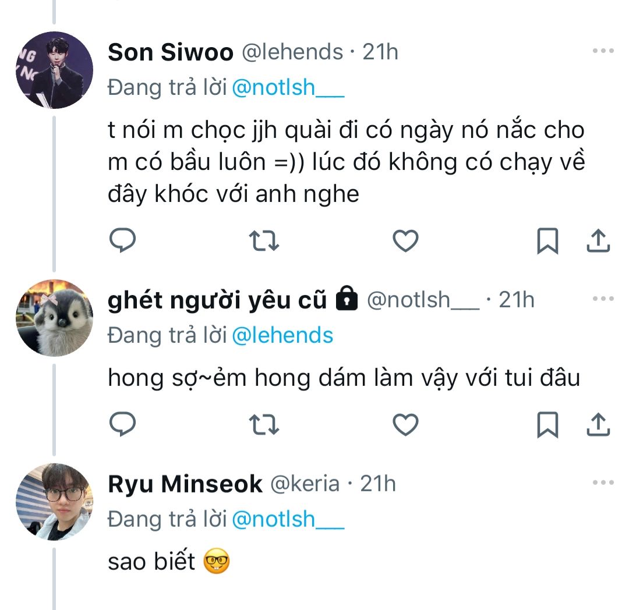This screenshot has height=610, width=629.
Task: Open the penguin avatar profile
Action: (x=54, y=317)
